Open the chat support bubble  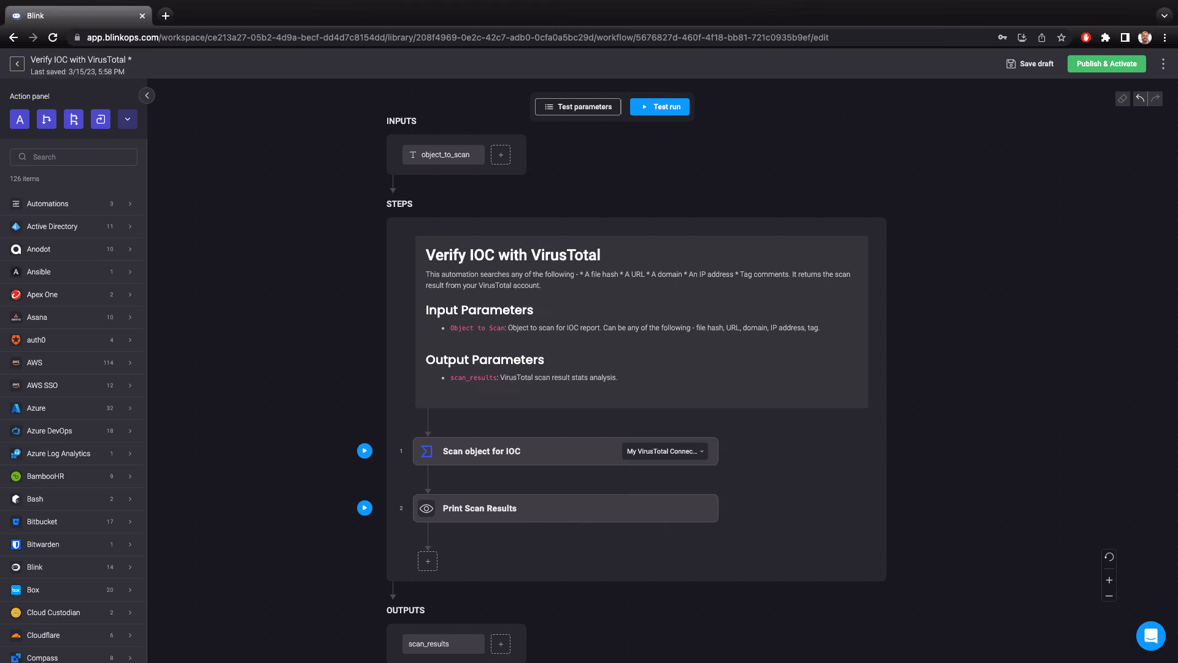(1151, 636)
